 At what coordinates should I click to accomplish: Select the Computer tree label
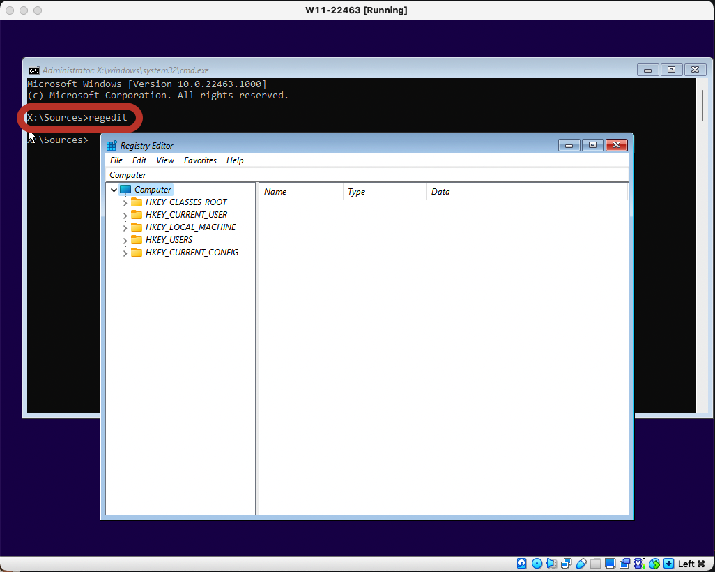[x=153, y=190]
